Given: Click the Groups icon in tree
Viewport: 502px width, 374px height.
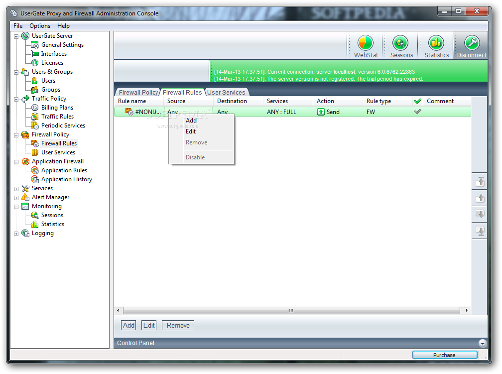Looking at the screenshot, I should coord(35,90).
